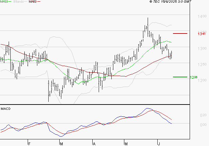Click the first M month label (March)
Viewport: 209px width, 146px height.
coord(61,144)
